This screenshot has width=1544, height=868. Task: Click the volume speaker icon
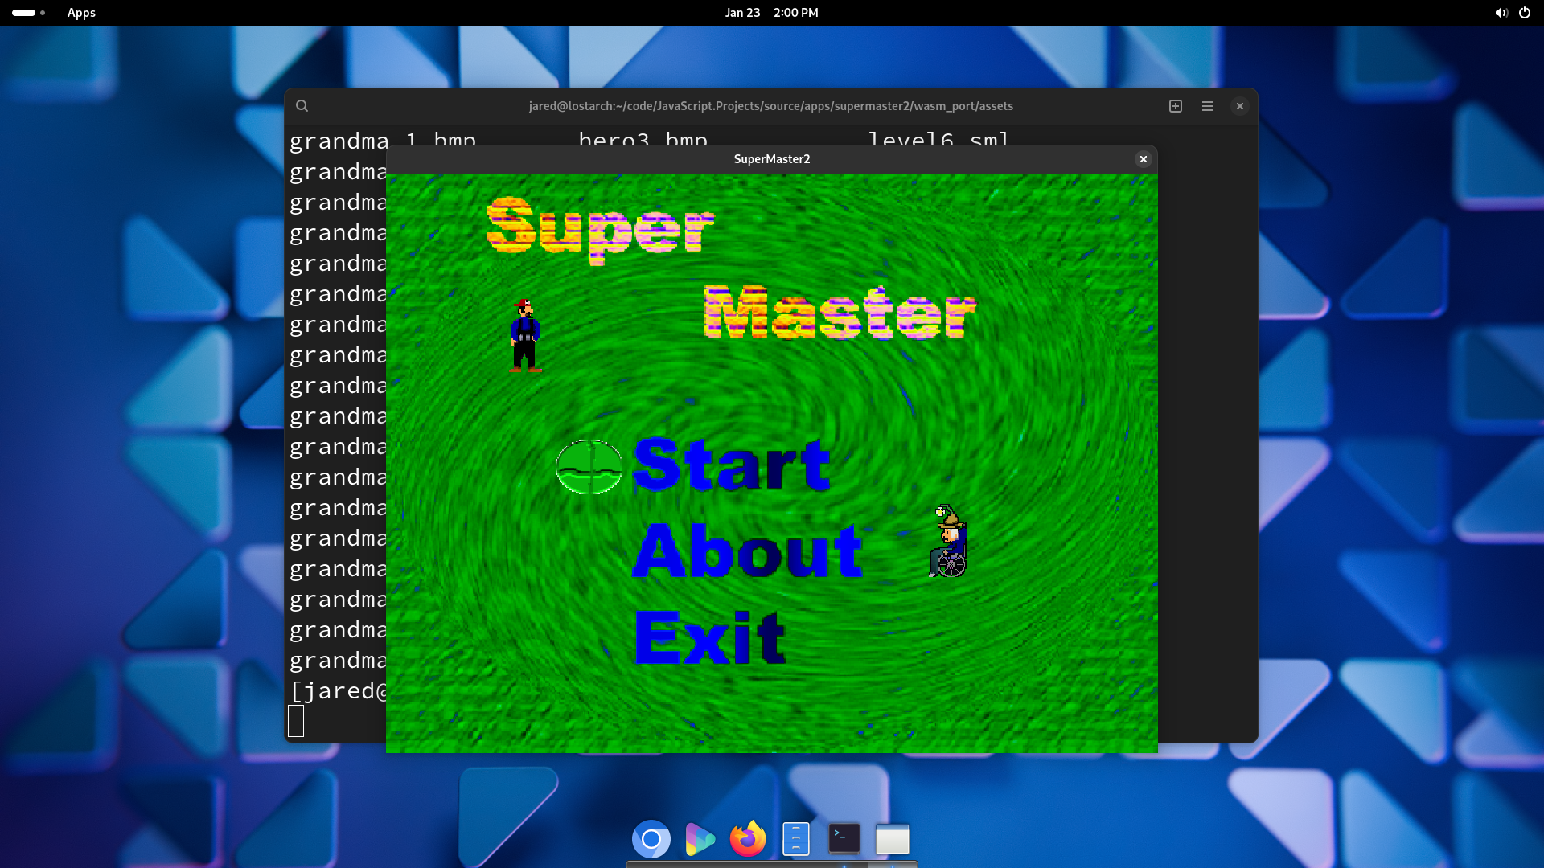[1501, 13]
